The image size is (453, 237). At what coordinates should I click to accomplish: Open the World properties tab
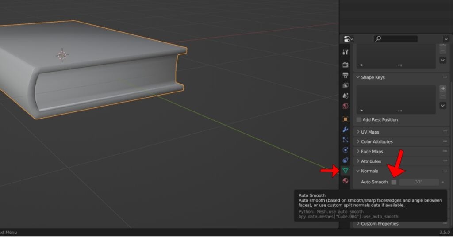click(x=346, y=106)
